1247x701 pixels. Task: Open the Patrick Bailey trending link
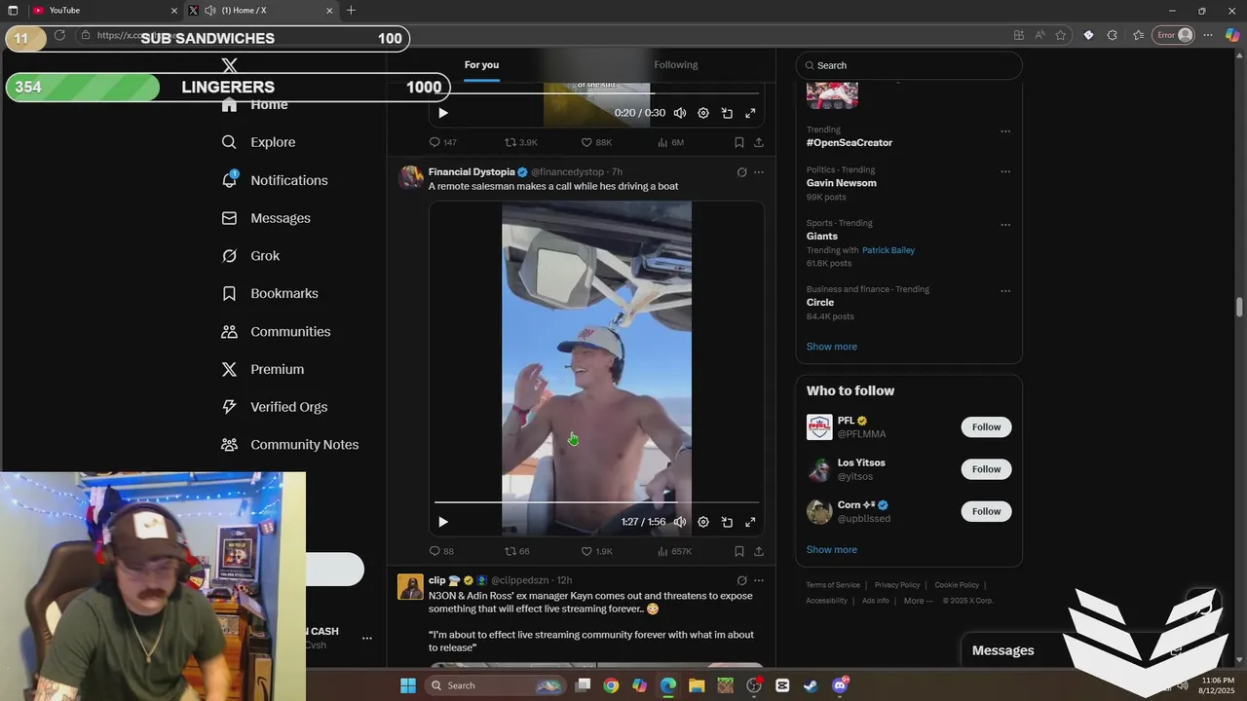pos(888,250)
